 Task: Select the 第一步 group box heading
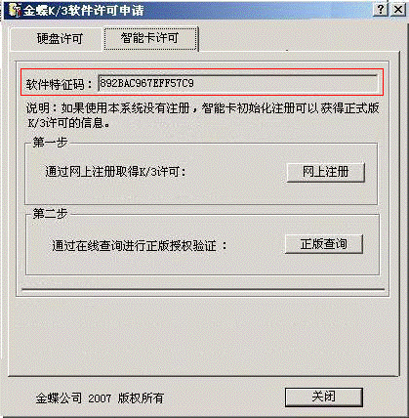tap(50, 143)
